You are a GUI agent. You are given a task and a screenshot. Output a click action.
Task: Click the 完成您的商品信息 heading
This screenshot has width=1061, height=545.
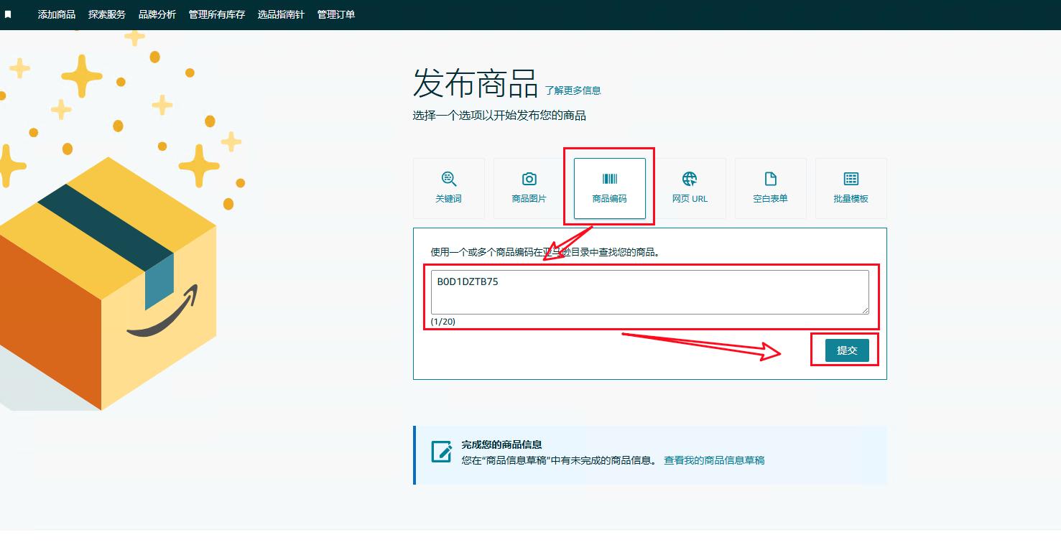[501, 444]
